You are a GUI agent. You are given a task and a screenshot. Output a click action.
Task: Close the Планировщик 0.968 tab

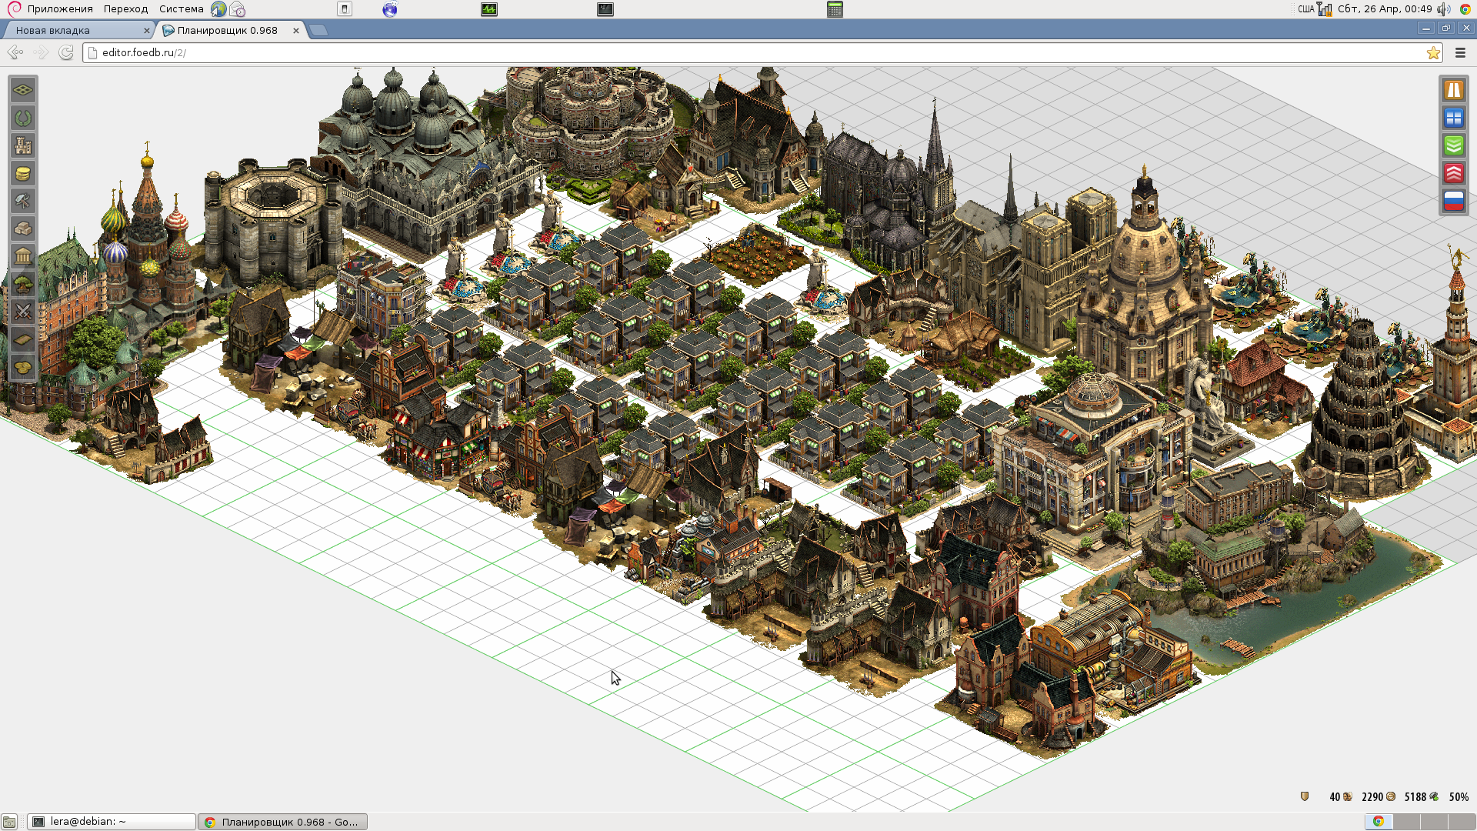[295, 31]
